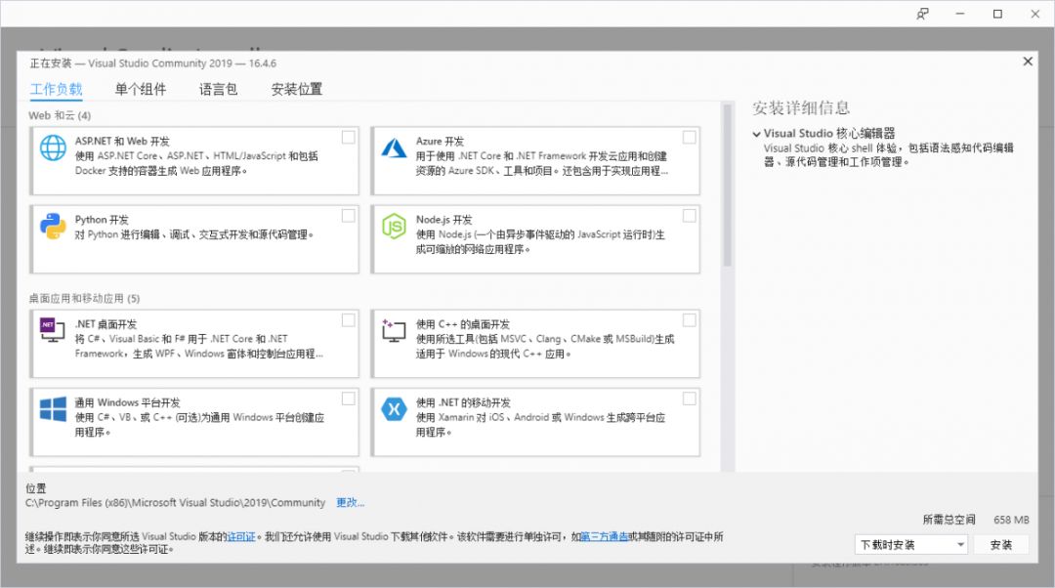The image size is (1055, 588).
Task: Switch to the 工作负载 tab
Action: pyautogui.click(x=56, y=89)
